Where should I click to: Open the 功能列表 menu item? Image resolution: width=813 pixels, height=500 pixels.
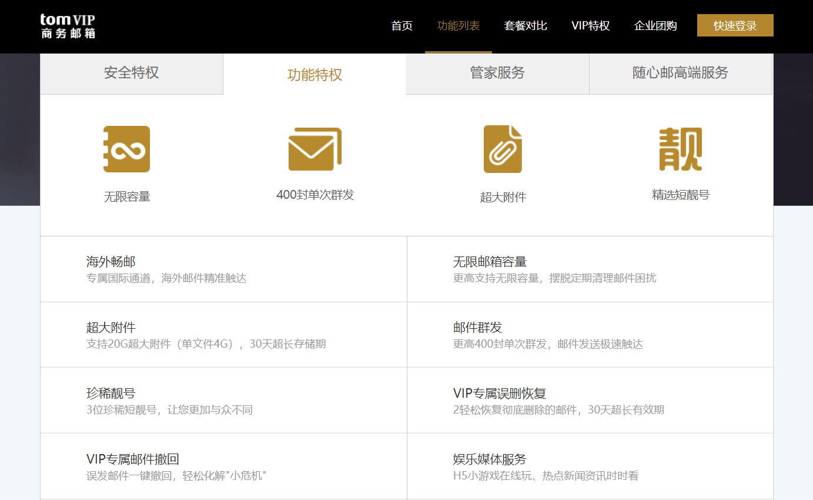[459, 26]
